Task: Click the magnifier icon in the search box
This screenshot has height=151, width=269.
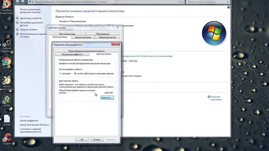Action: point(228,2)
